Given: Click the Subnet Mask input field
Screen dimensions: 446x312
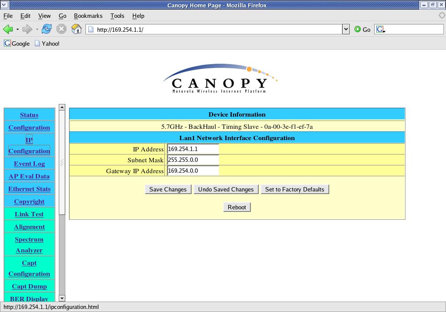Looking at the screenshot, I should tap(193, 160).
